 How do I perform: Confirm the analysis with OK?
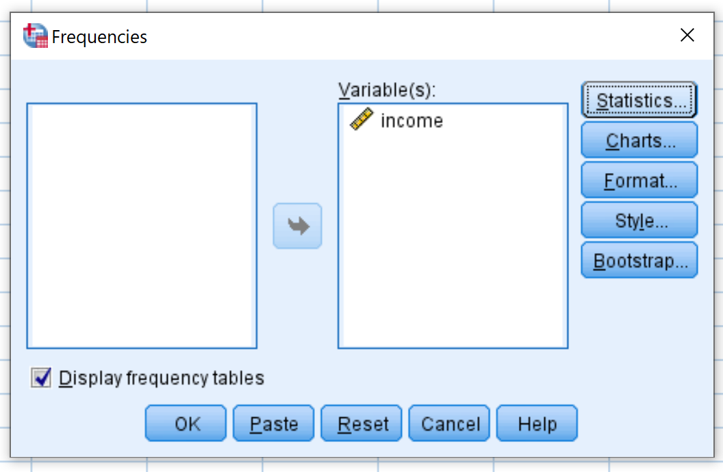tap(186, 423)
